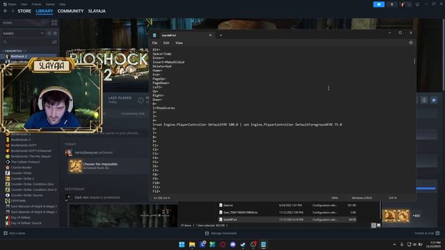445x250 pixels.
Task: Open Friends & Chat panel
Action: pos(427,233)
